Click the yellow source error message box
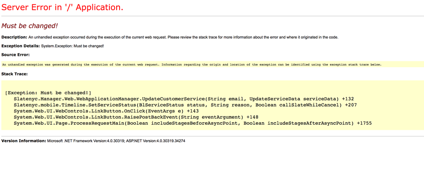The image size is (424, 181). click(212, 64)
